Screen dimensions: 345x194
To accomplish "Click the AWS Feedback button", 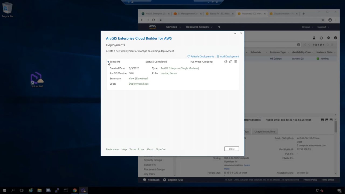I will pos(151,180).
